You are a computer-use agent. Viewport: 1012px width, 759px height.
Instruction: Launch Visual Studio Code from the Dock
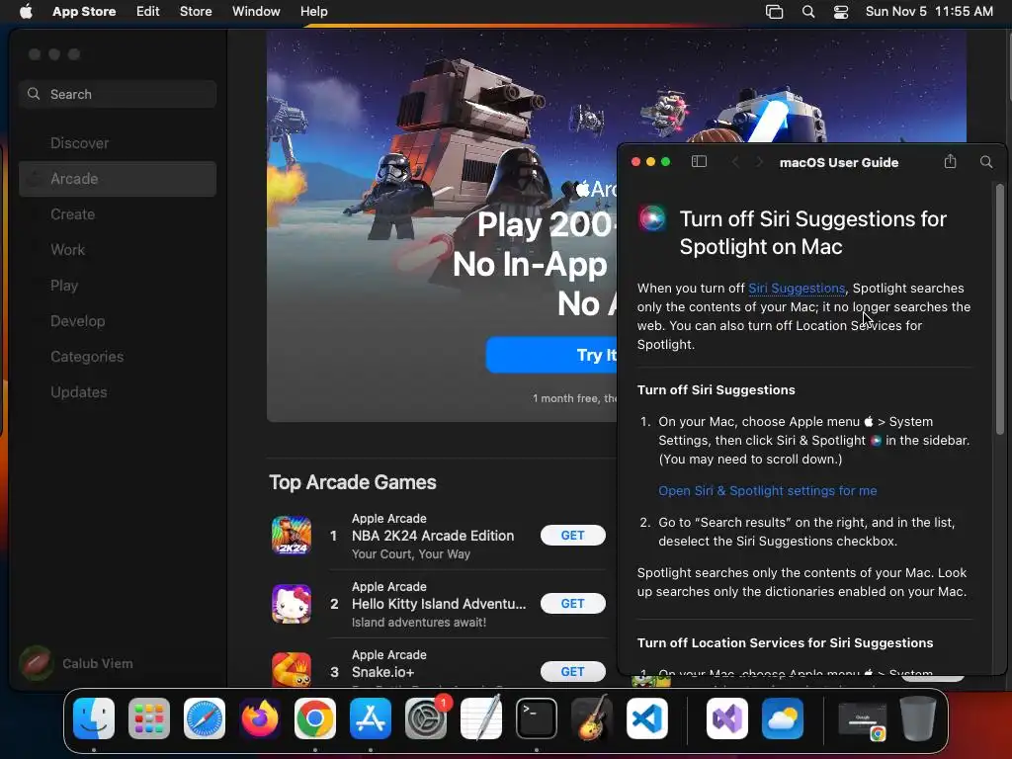(646, 718)
